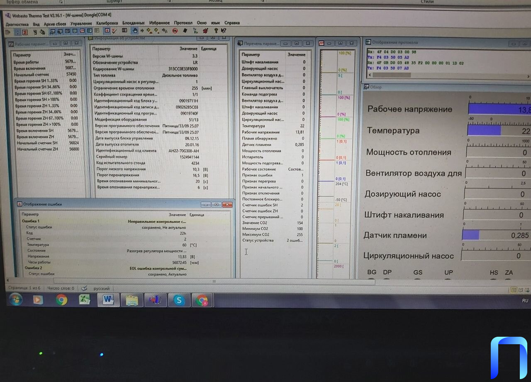Image resolution: width=531 pixels, height=382 pixels.
Task: Open Excel from the taskbar
Action: tap(85, 299)
